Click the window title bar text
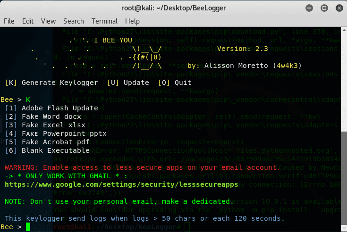This screenshot has width=347, height=232. [173, 8]
